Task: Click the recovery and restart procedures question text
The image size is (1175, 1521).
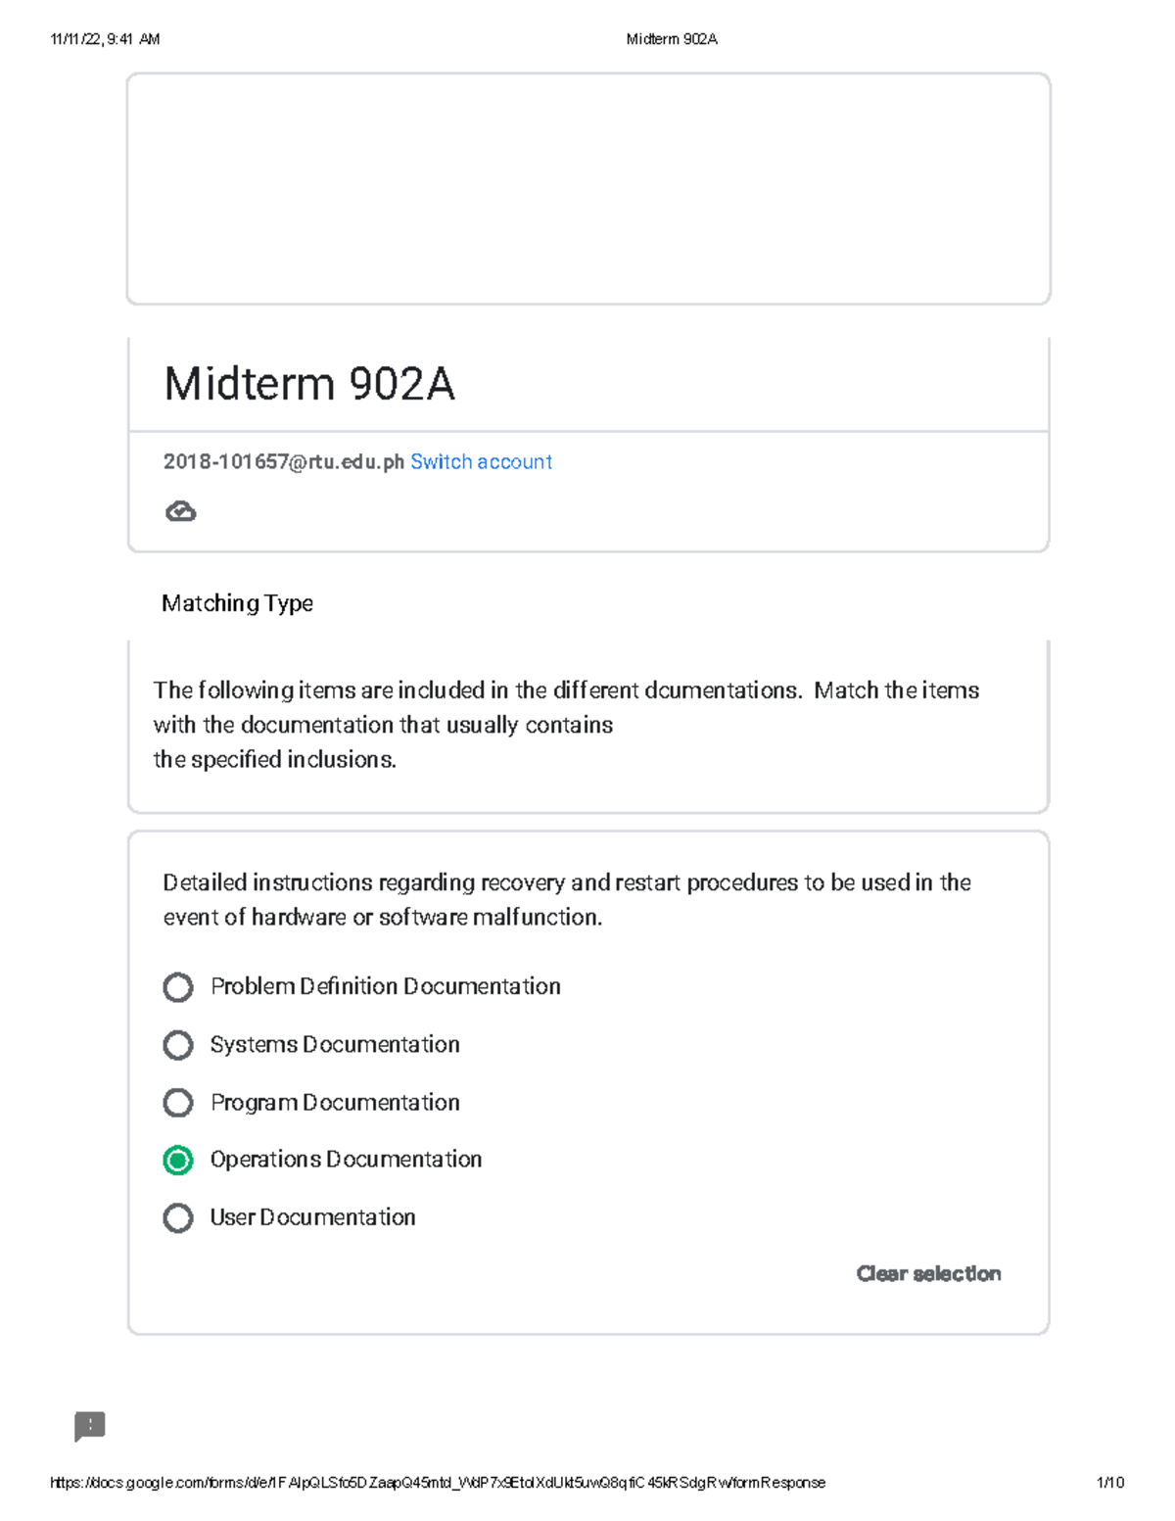Action: point(566,899)
